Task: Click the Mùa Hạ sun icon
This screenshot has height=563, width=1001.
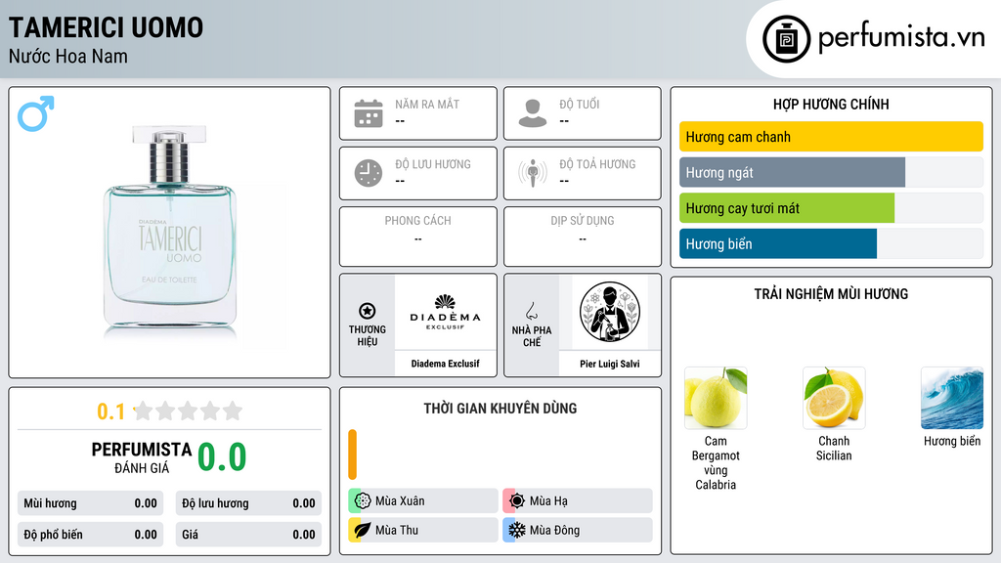Action: pos(517,501)
